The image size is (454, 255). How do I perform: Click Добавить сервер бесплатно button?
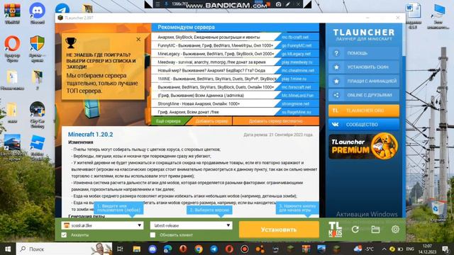(x=276, y=121)
